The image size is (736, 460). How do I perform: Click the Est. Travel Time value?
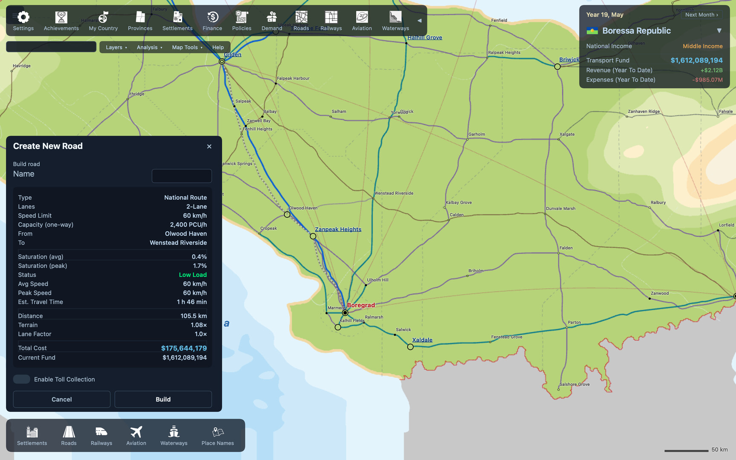pos(192,302)
